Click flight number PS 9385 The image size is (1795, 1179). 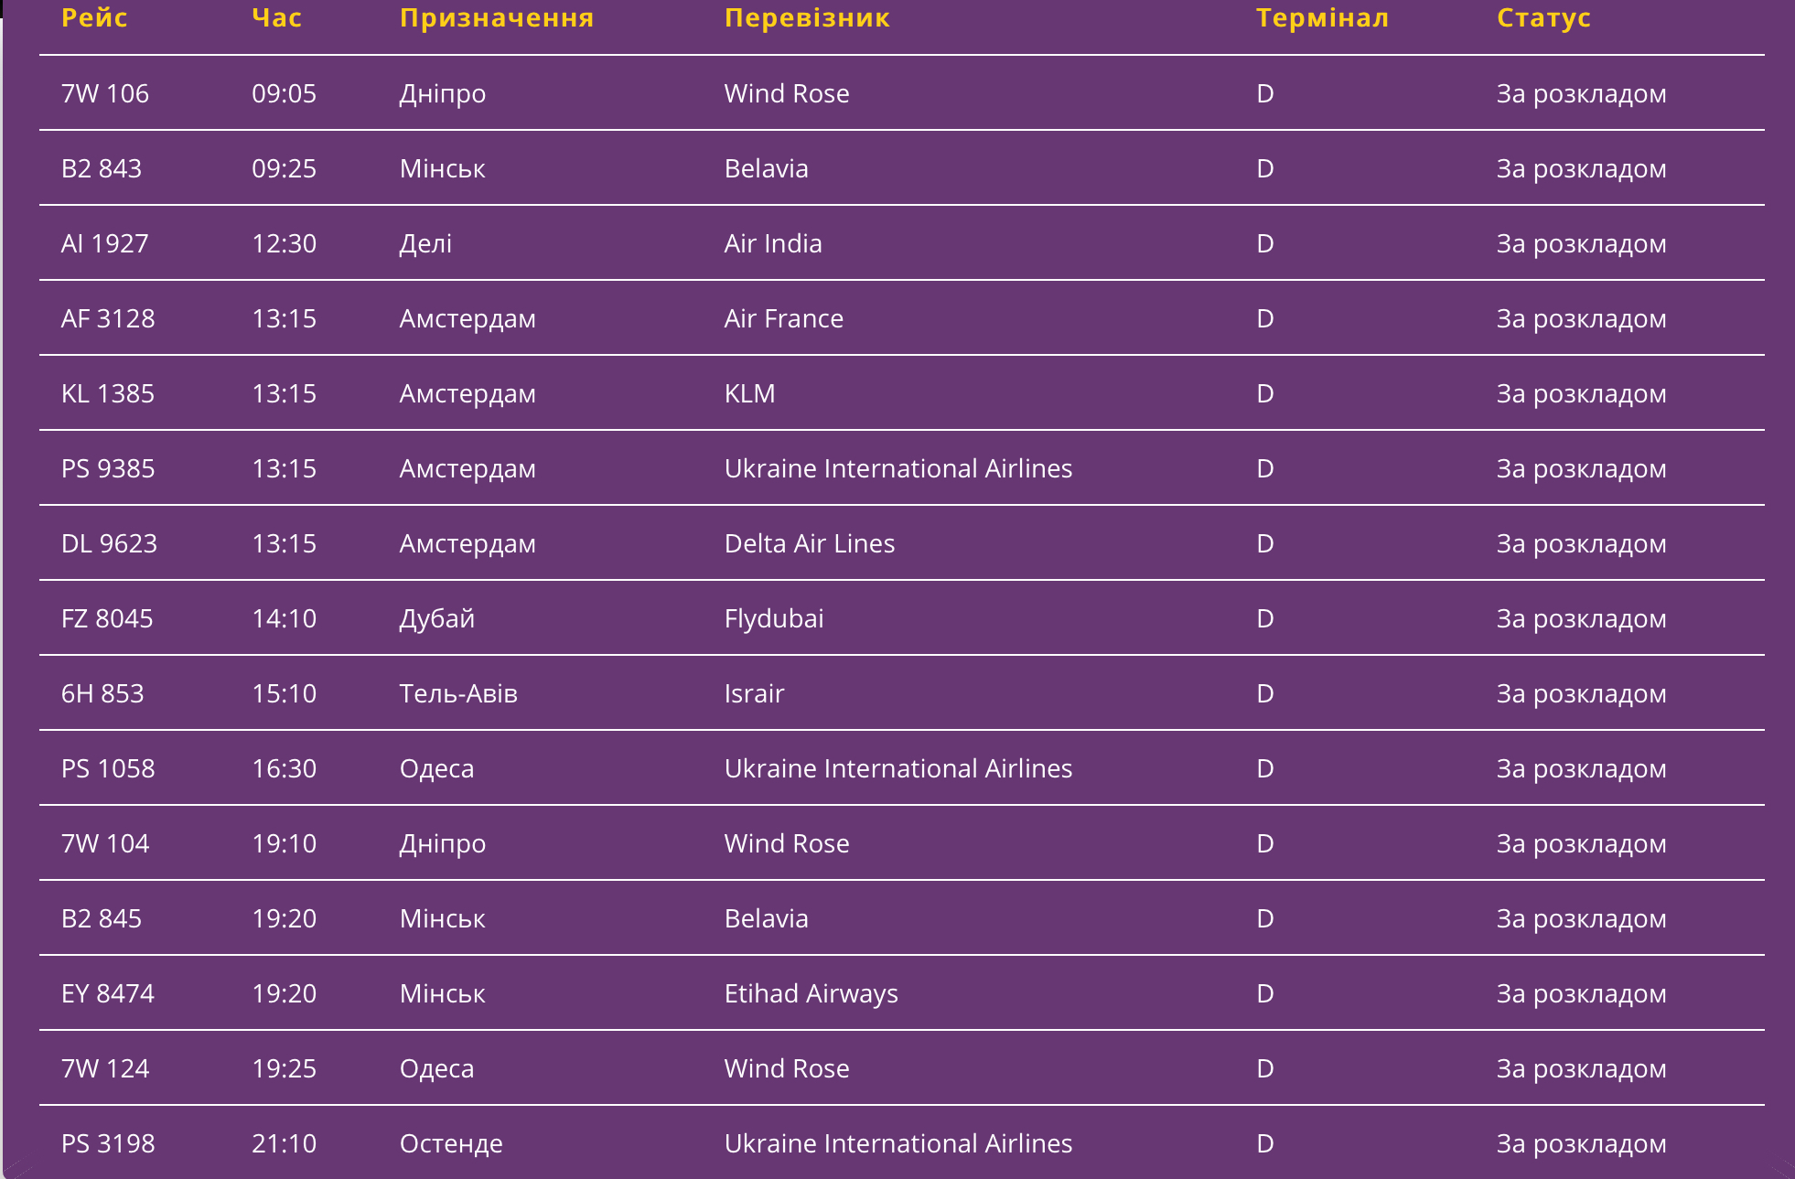pyautogui.click(x=108, y=468)
